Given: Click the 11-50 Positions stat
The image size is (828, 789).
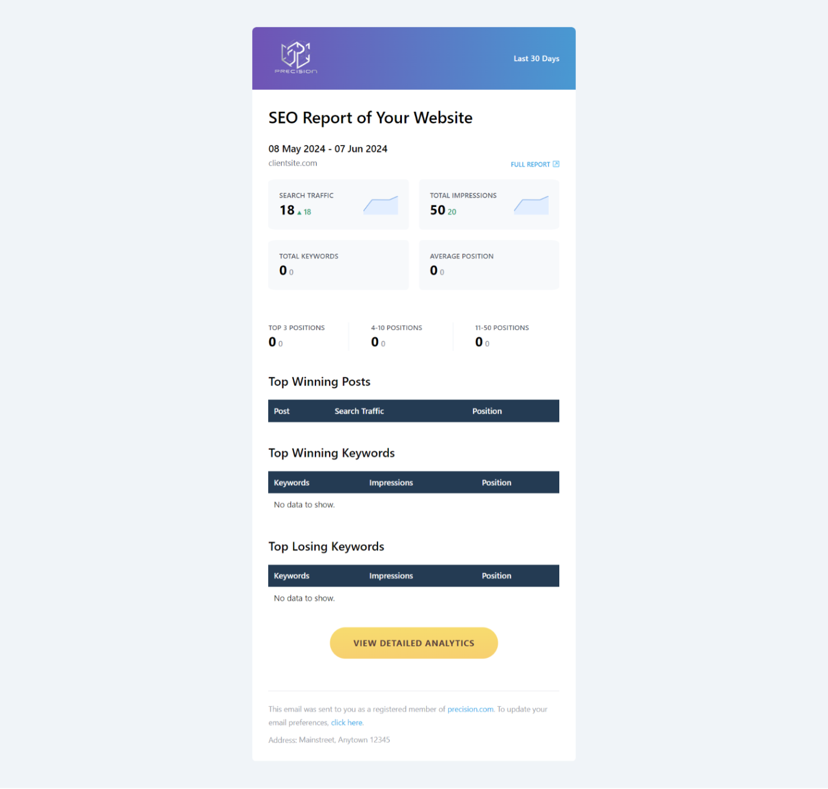Looking at the screenshot, I should 502,335.
